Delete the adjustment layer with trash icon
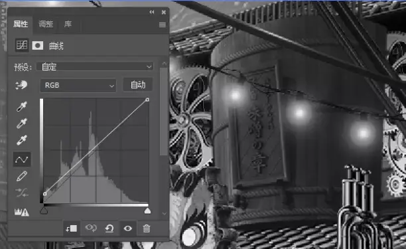This screenshot has height=249, width=406. point(147,228)
